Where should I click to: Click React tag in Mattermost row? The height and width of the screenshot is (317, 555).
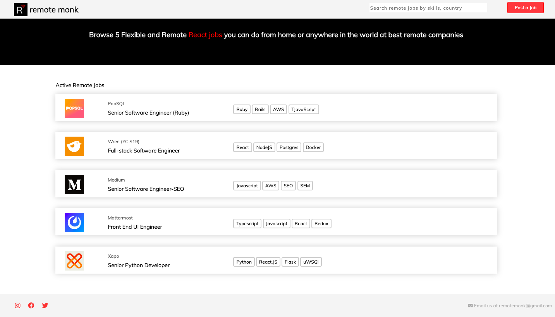301,224
